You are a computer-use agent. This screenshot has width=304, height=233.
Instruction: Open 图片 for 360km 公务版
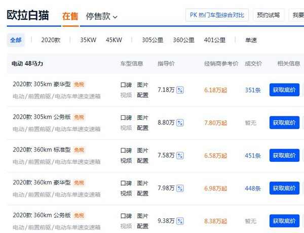(142, 216)
